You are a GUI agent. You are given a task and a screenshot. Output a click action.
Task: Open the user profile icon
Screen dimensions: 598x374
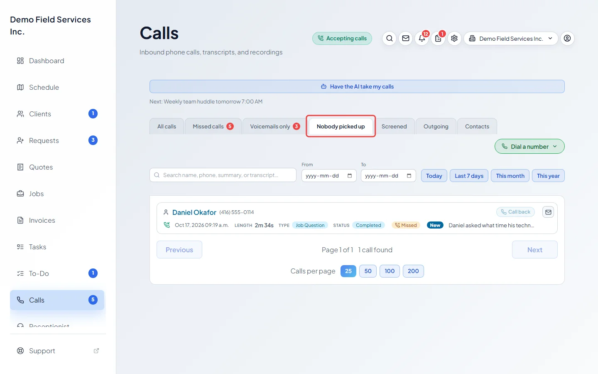coord(567,39)
